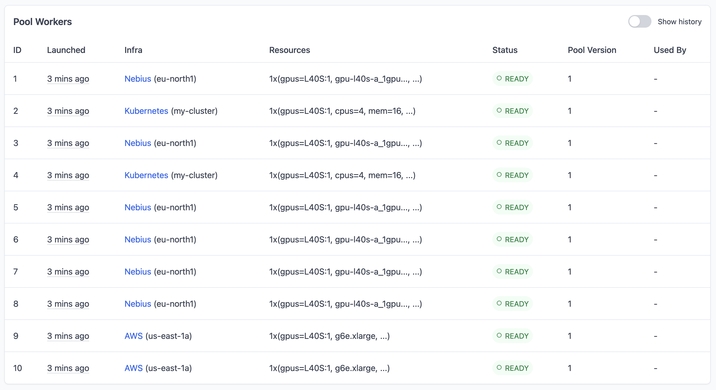The image size is (716, 390).
Task: Click the READY status icon of worker 5
Action: [x=499, y=207]
